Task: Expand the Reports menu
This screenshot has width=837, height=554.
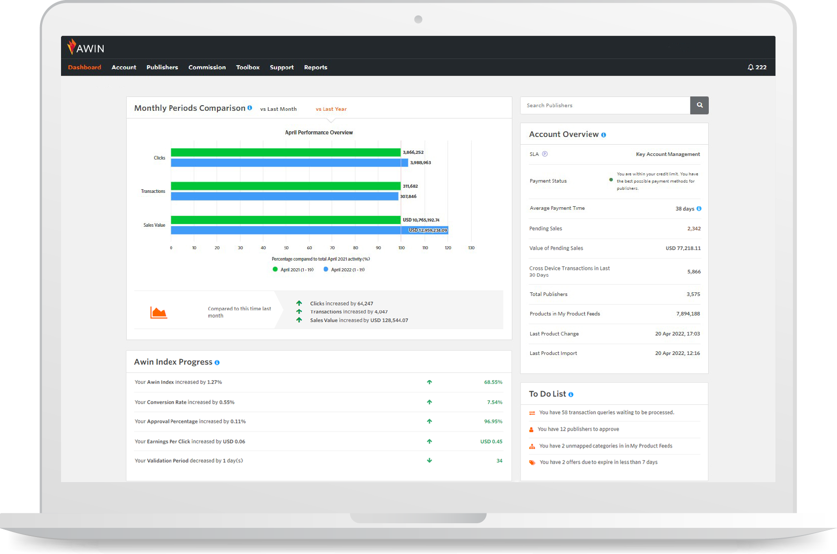Action: point(315,67)
